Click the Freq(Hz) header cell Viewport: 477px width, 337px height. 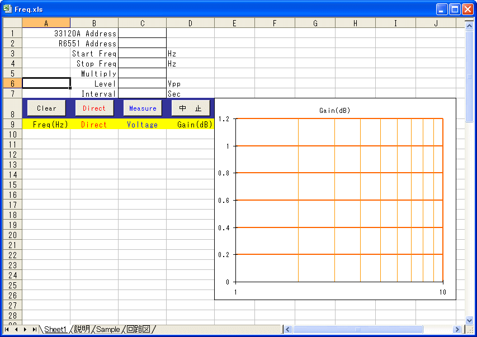tap(46, 124)
